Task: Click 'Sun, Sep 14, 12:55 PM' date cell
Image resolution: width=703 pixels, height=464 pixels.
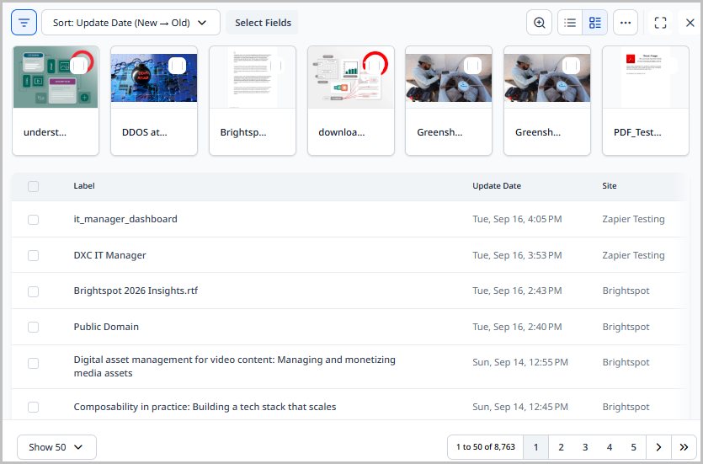Action: click(x=519, y=362)
